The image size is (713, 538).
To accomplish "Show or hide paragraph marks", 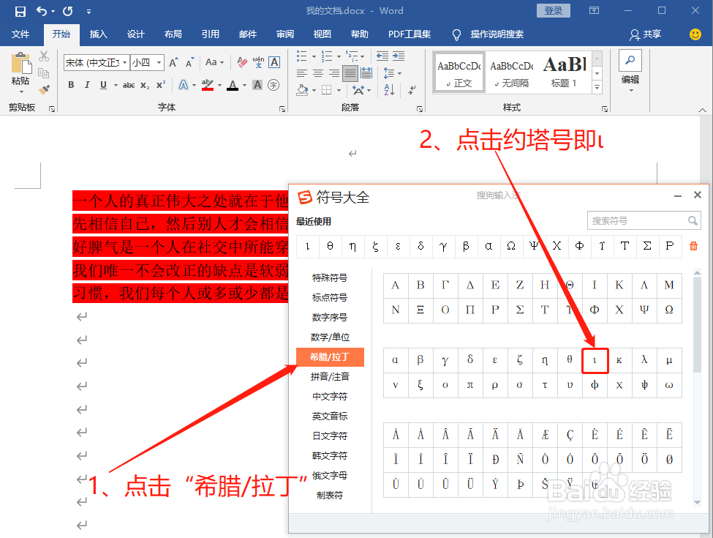I will [412, 89].
